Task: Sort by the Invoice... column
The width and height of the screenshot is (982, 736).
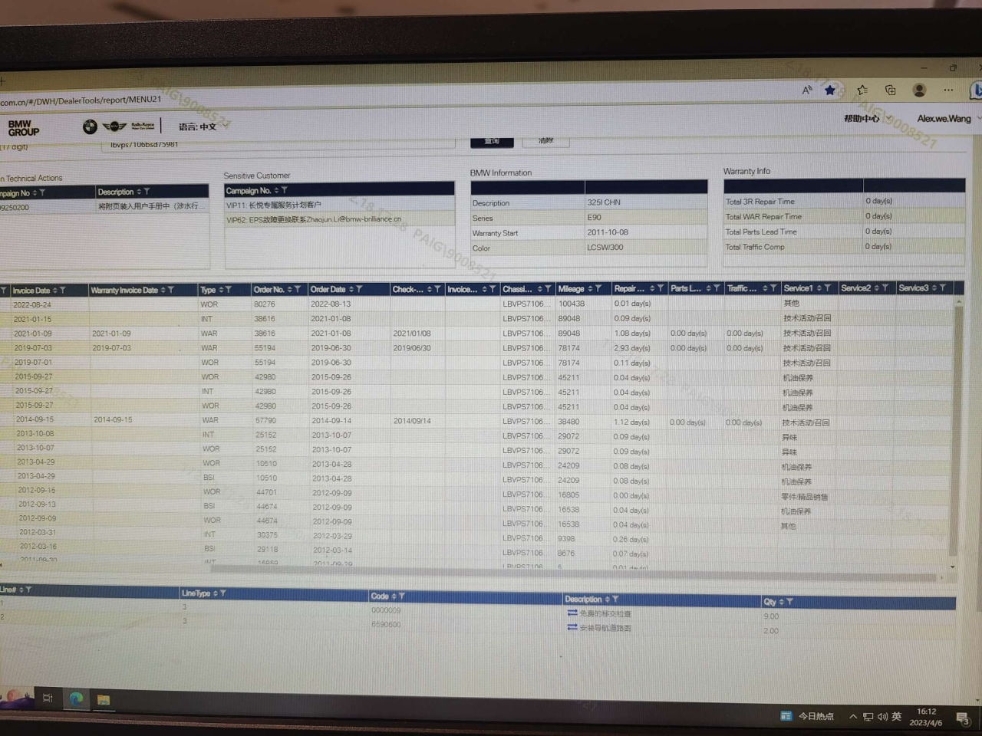Action: click(485, 289)
